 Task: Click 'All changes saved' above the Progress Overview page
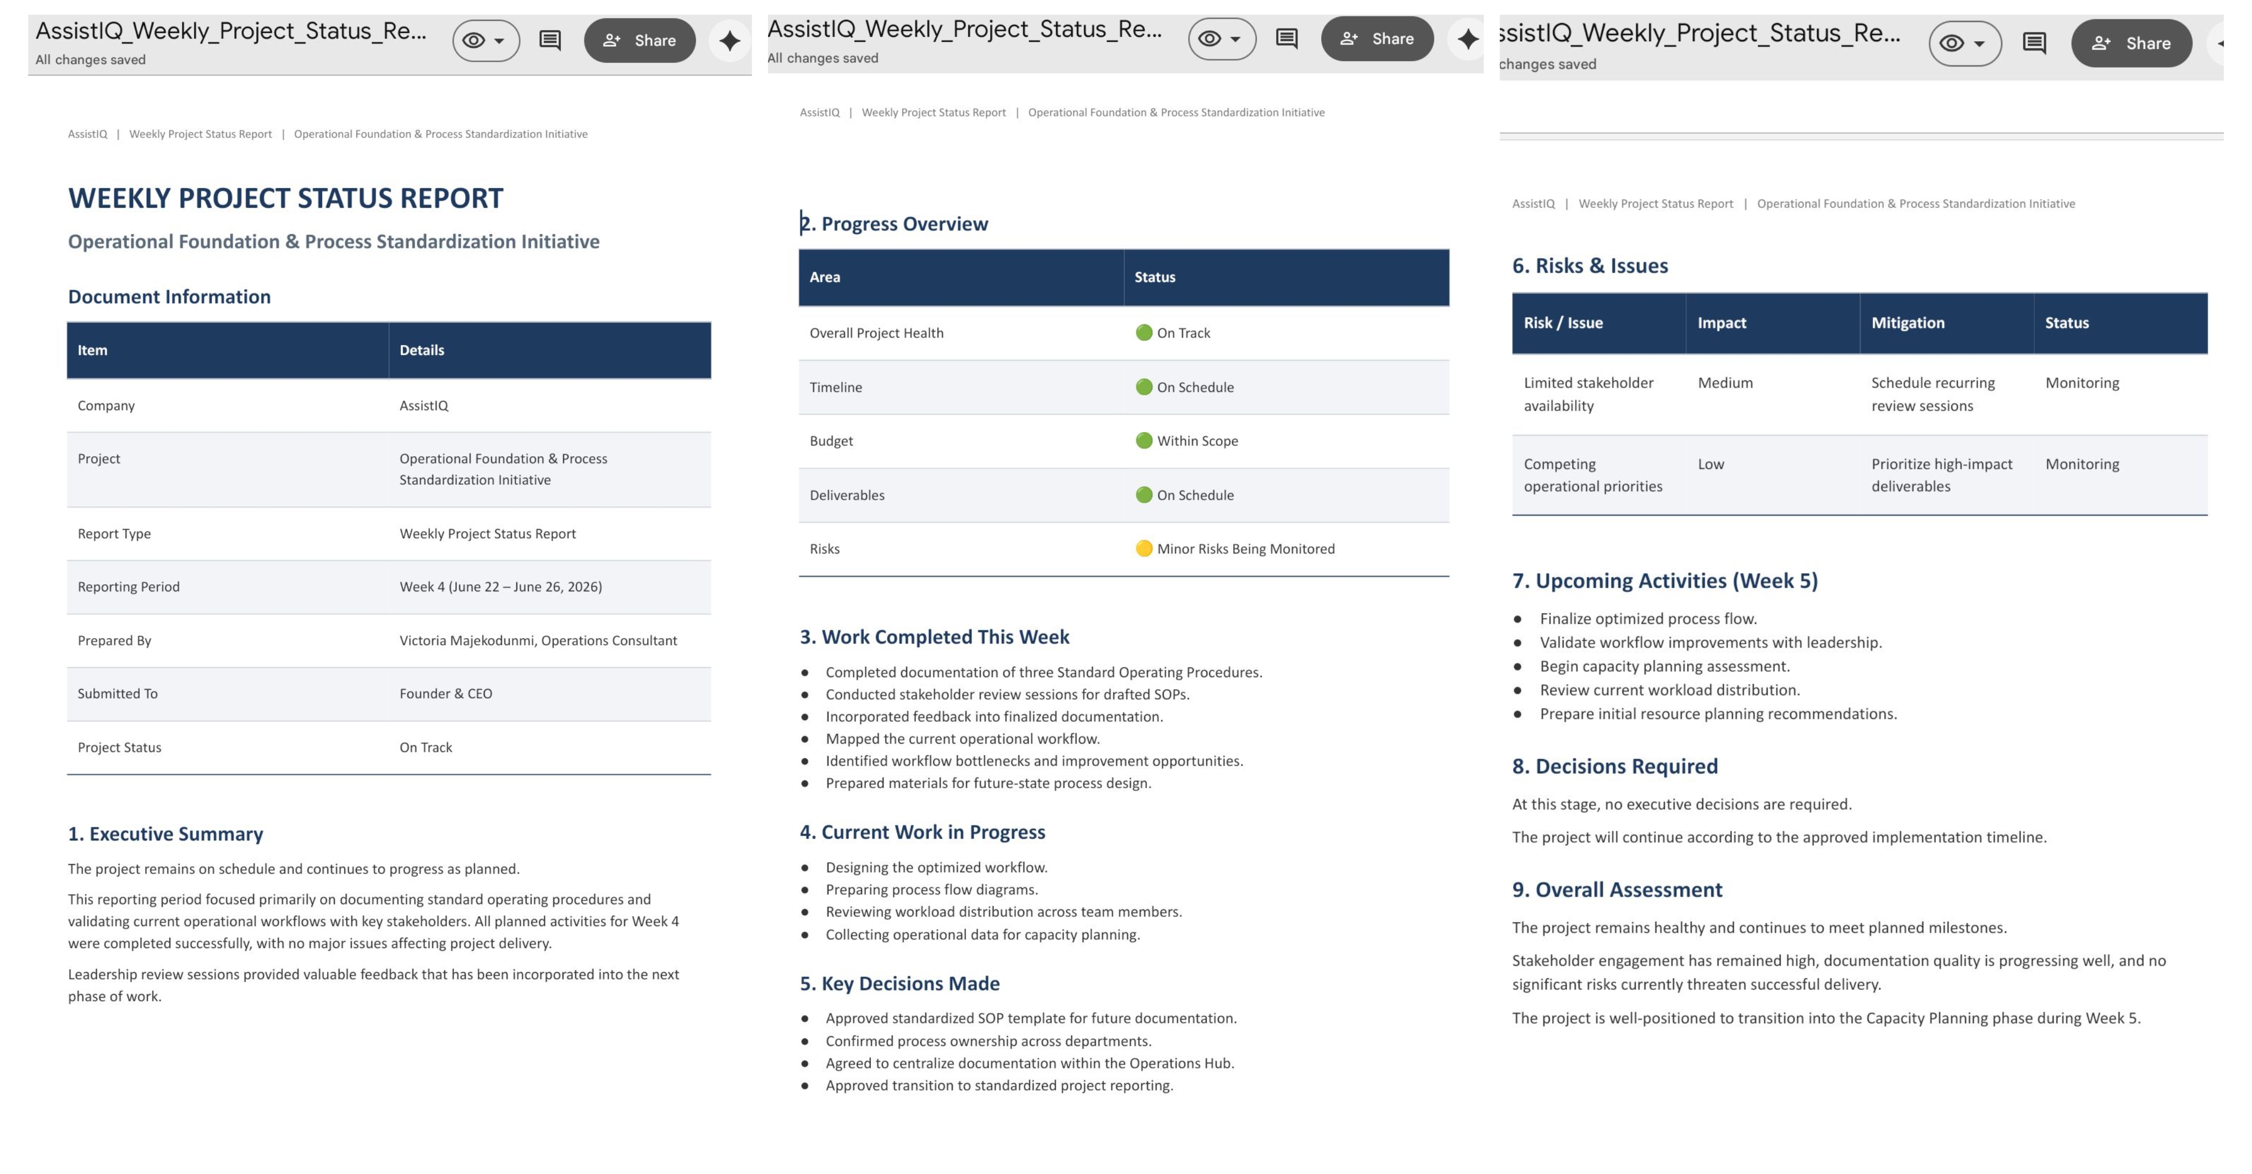click(x=823, y=58)
